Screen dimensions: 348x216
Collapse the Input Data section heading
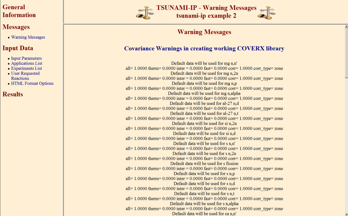[18, 48]
